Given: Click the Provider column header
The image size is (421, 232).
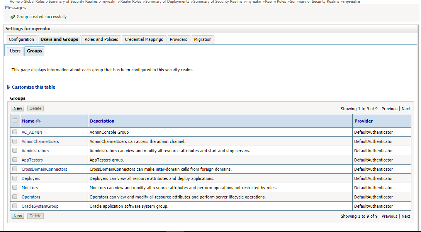Looking at the screenshot, I should (x=363, y=121).
